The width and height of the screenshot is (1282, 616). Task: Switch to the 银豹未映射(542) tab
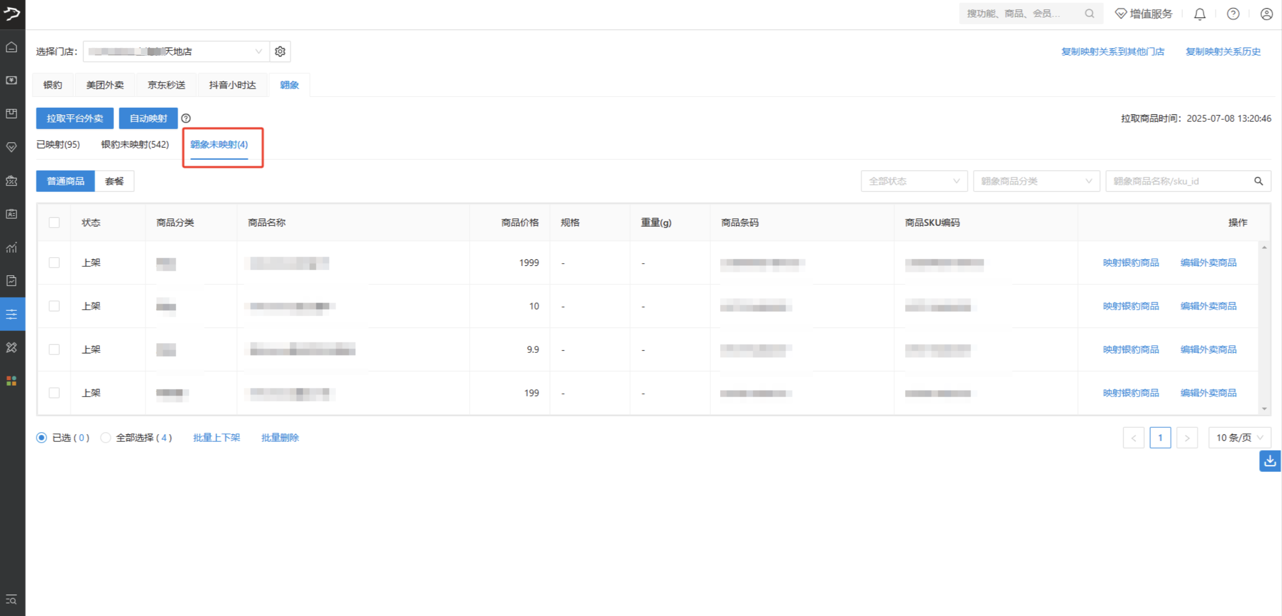click(135, 144)
